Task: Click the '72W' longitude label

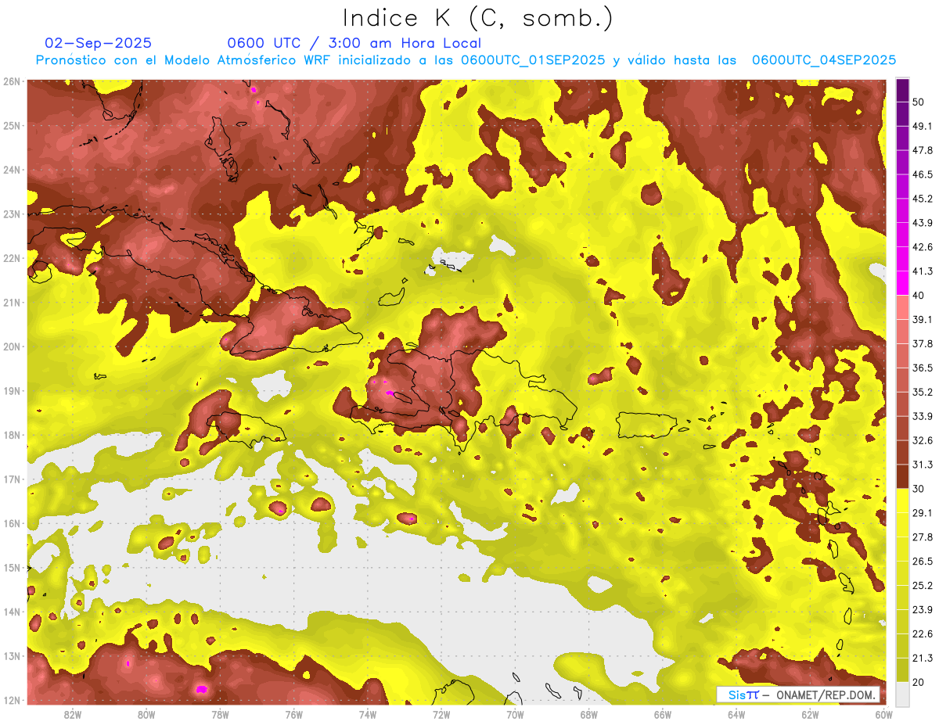Action: [x=441, y=714]
